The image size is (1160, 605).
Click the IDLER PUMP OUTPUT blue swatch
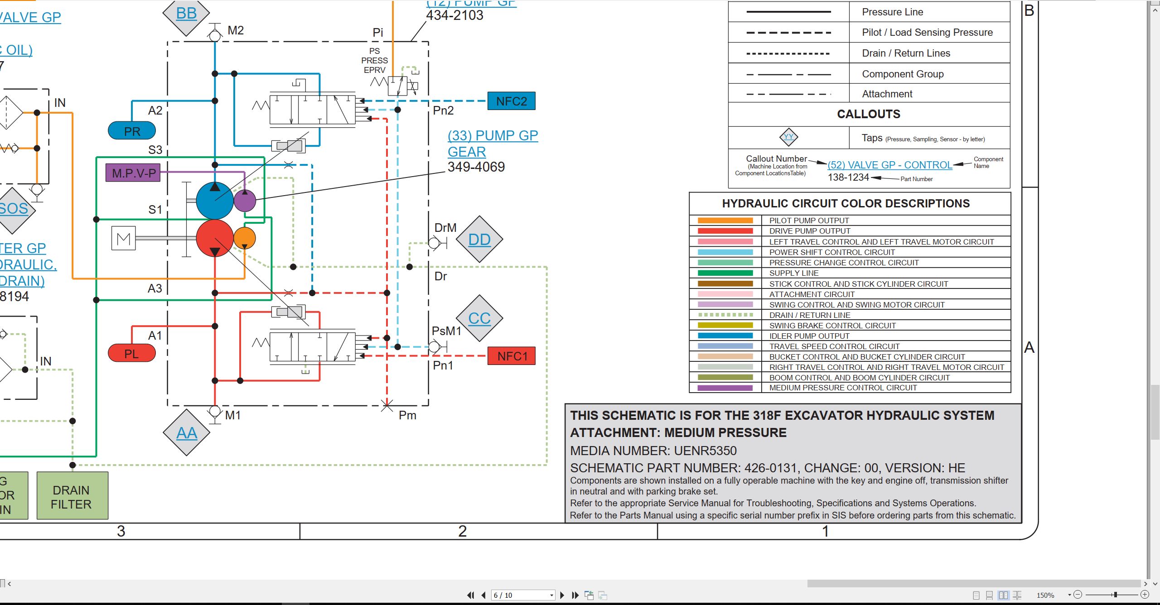(725, 336)
